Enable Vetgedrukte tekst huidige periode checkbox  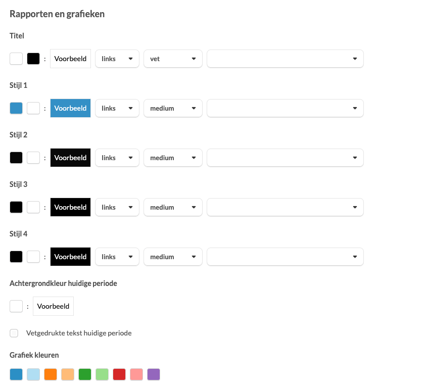14,333
